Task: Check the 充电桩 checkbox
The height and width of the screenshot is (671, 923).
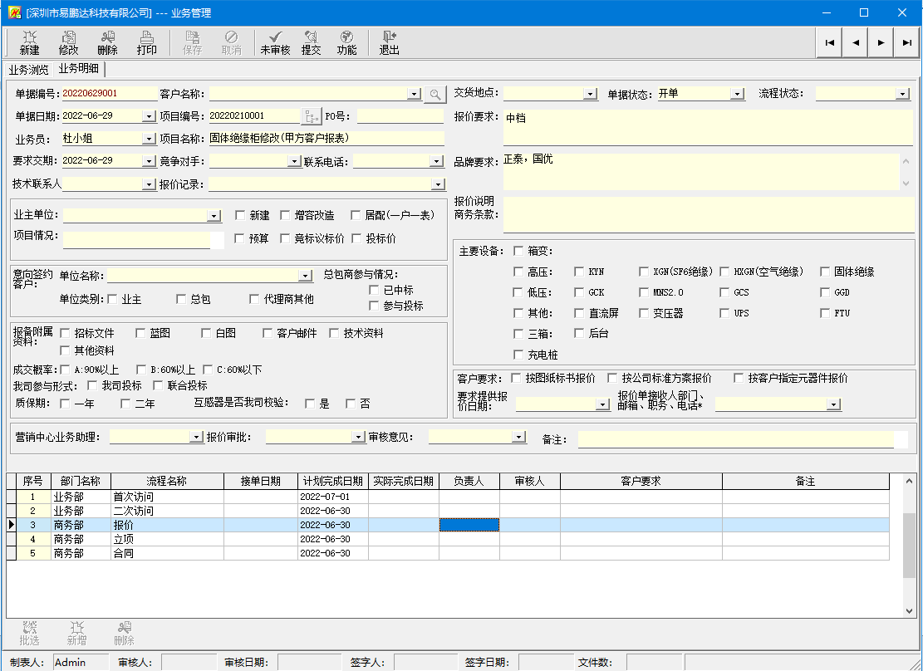Action: tap(518, 355)
